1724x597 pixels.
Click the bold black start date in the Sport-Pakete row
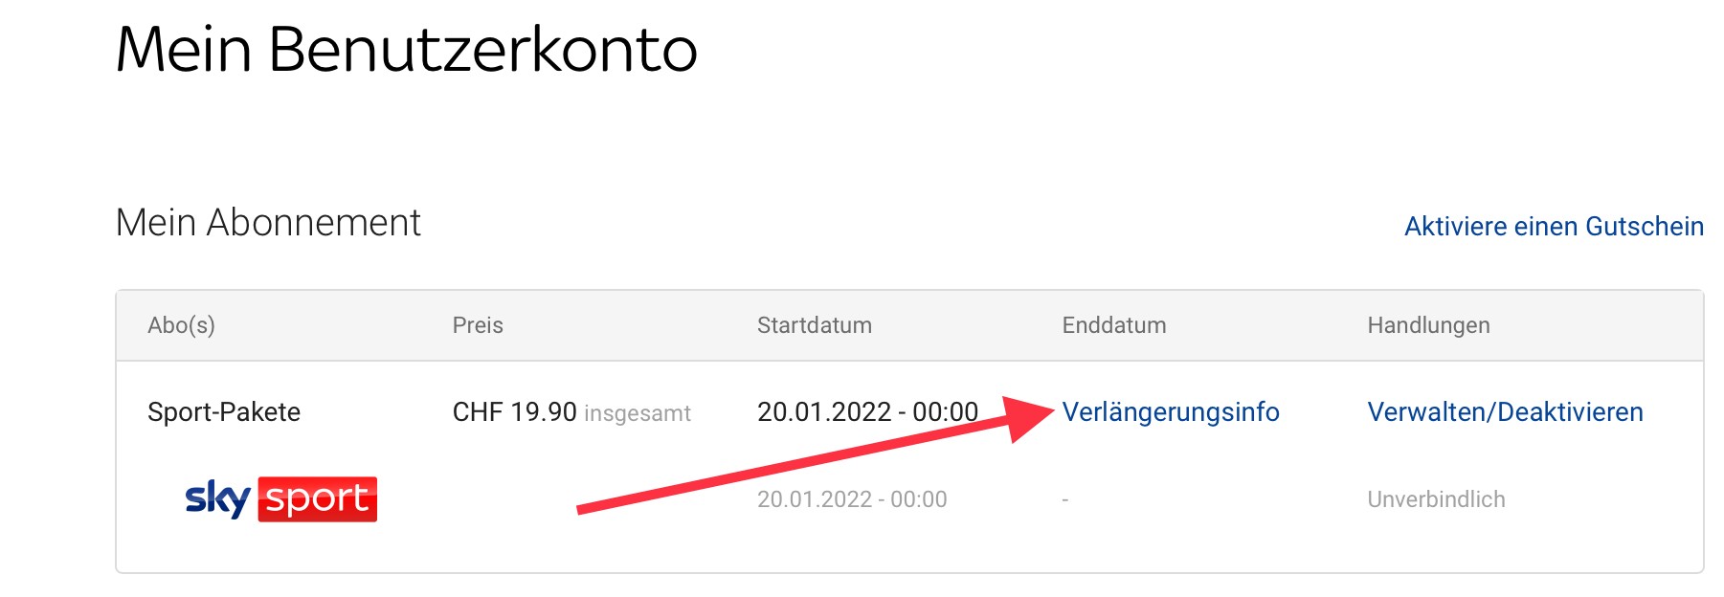coord(866,412)
